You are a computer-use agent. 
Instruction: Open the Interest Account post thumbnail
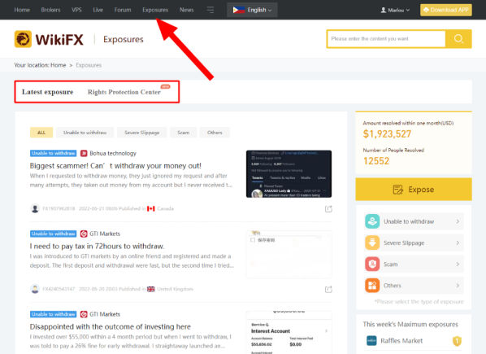pos(289,332)
